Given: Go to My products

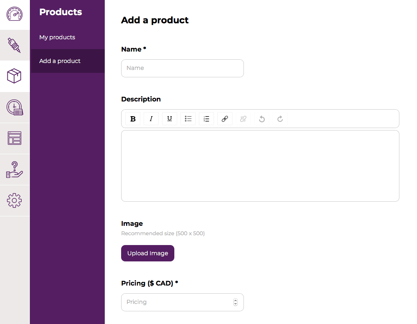Looking at the screenshot, I should [x=57, y=37].
